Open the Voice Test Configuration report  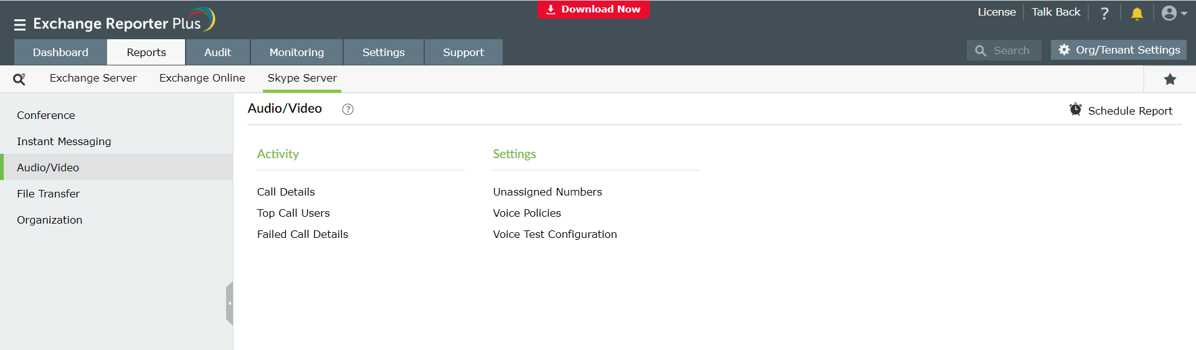pos(555,234)
